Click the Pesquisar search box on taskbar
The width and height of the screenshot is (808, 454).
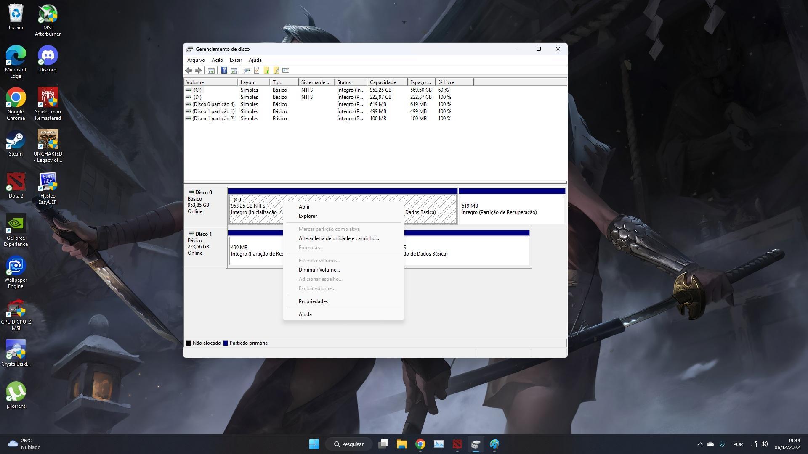349,444
